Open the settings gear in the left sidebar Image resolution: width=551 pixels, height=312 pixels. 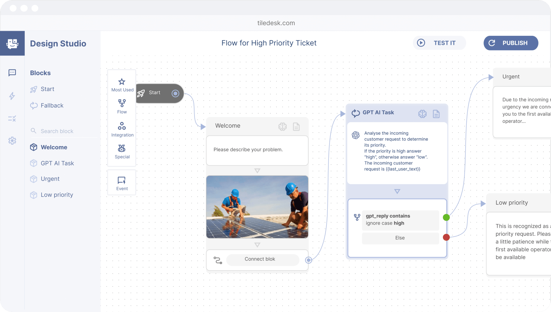tap(12, 141)
